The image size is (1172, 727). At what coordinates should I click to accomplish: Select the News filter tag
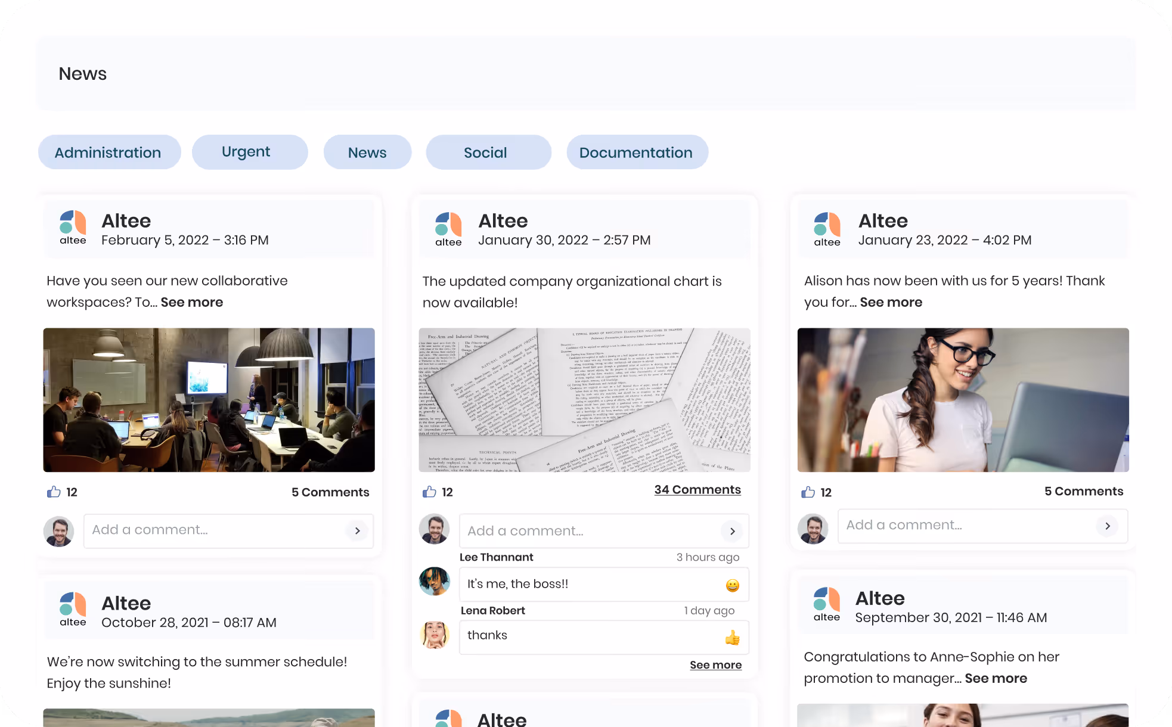coord(367,152)
